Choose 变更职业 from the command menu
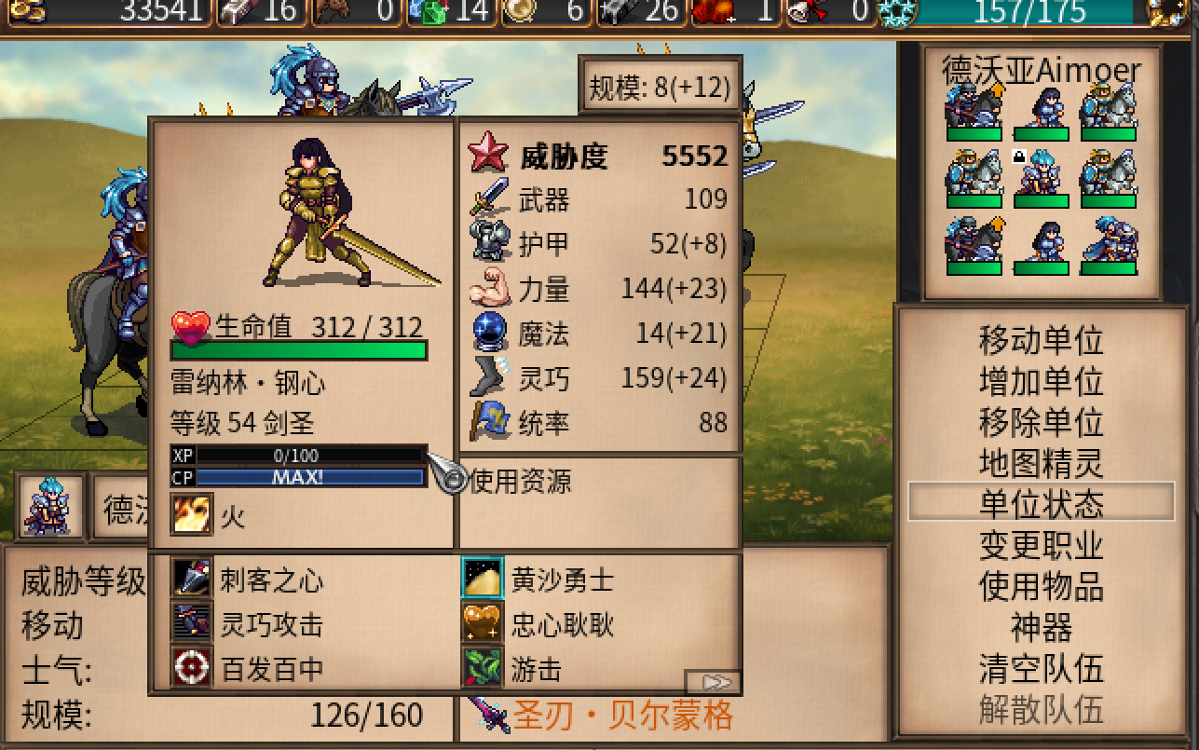The height and width of the screenshot is (750, 1199). coord(1041,544)
